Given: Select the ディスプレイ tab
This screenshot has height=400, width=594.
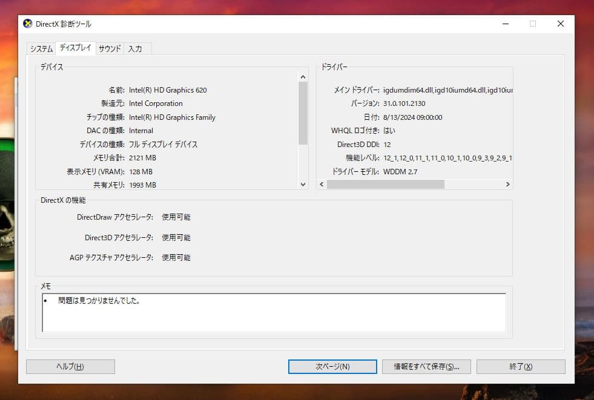Looking at the screenshot, I should [x=75, y=48].
